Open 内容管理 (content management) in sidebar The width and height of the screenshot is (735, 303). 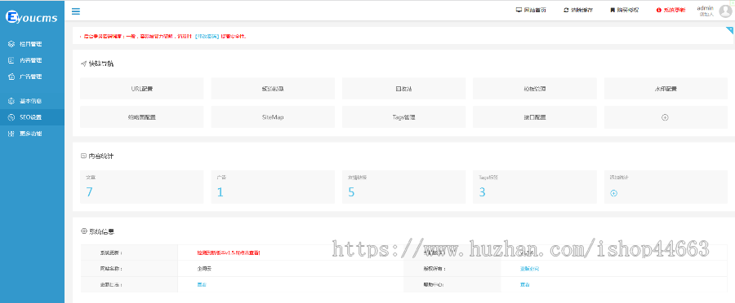33,60
